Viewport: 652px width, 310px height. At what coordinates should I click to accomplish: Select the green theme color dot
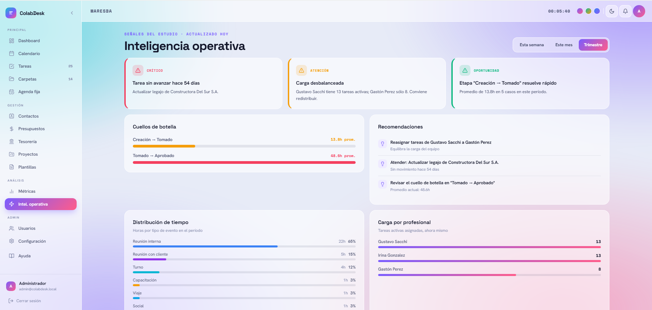pyautogui.click(x=588, y=11)
